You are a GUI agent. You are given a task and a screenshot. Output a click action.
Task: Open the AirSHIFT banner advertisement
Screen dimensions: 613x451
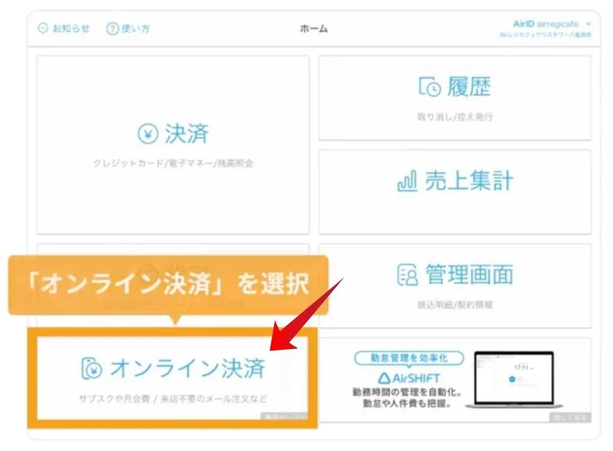[455, 379]
